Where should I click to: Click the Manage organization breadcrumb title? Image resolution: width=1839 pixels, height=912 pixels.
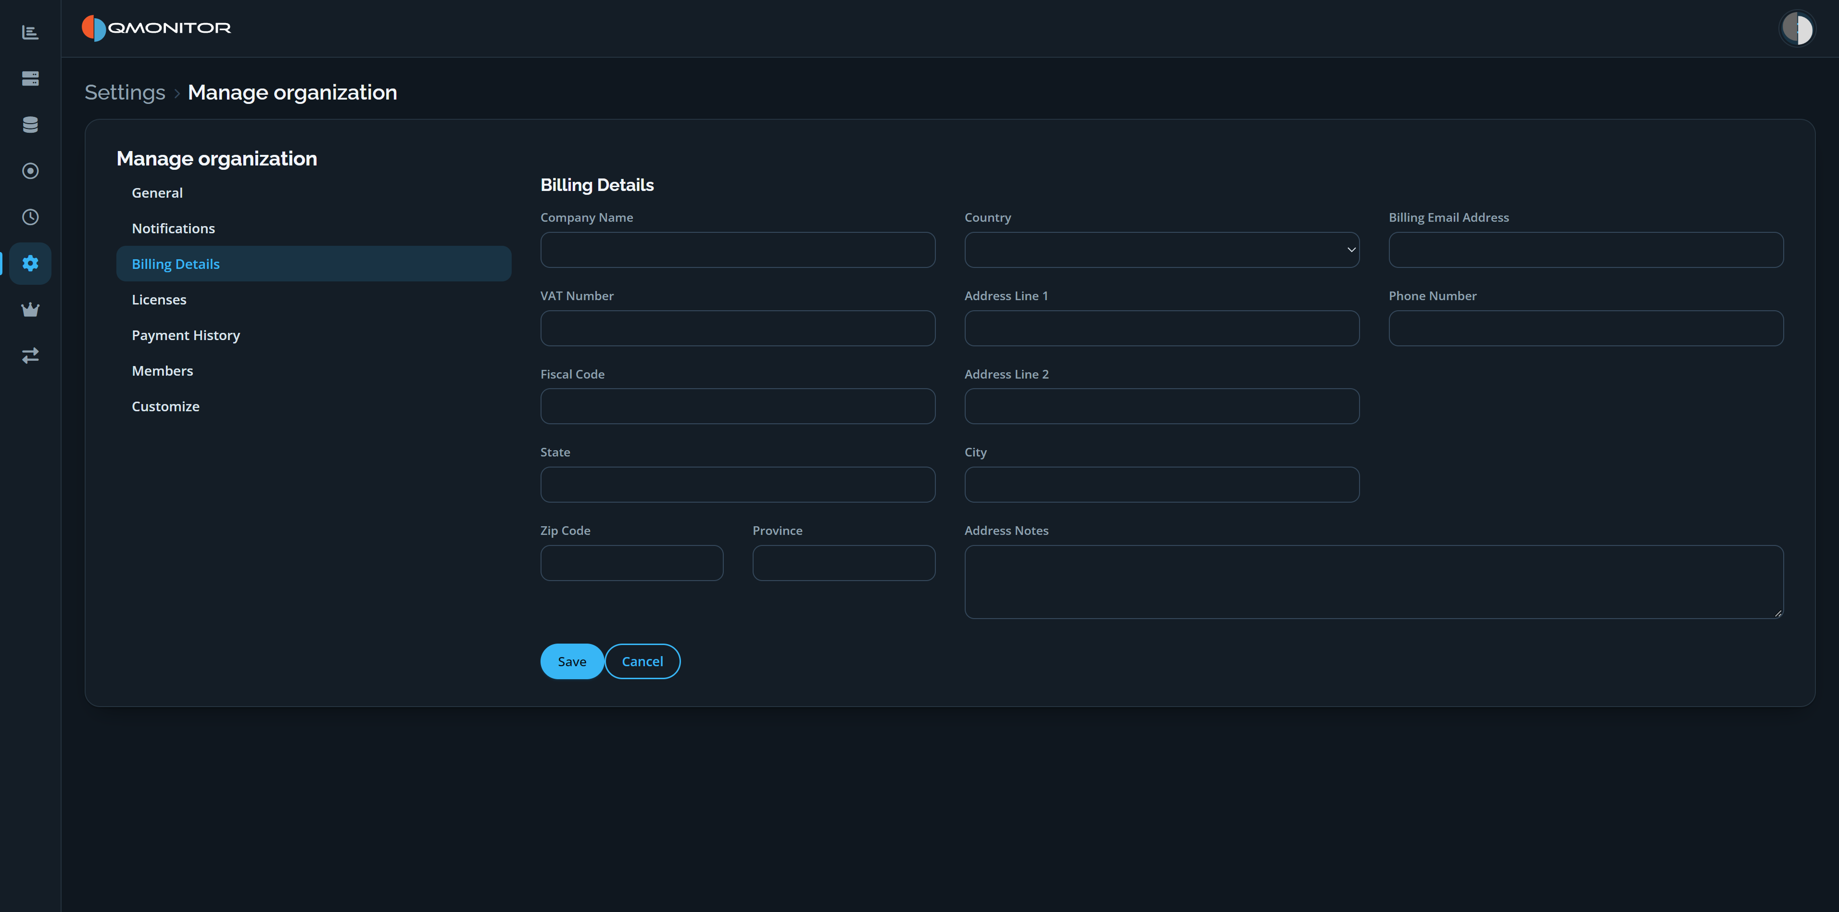tap(292, 92)
